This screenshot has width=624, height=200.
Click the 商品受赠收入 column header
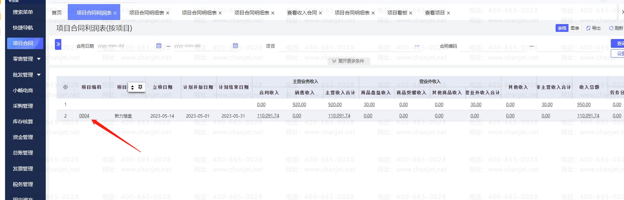click(412, 93)
